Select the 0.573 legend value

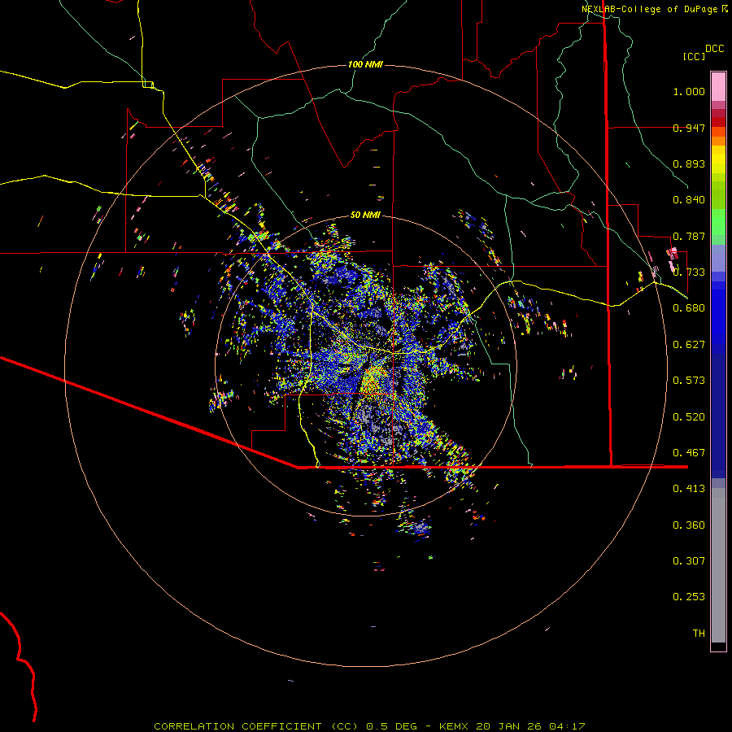pyautogui.click(x=689, y=381)
